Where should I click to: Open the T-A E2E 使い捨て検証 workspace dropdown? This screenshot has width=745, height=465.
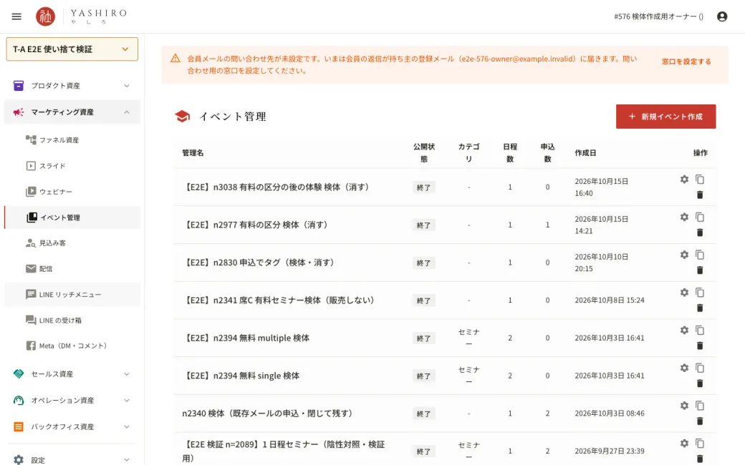(72, 49)
